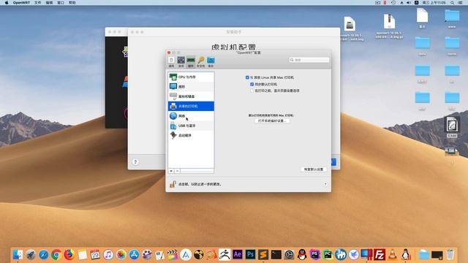Launch ZBrush from the Dock
Viewport: 468px width, 263px height.
point(224,255)
